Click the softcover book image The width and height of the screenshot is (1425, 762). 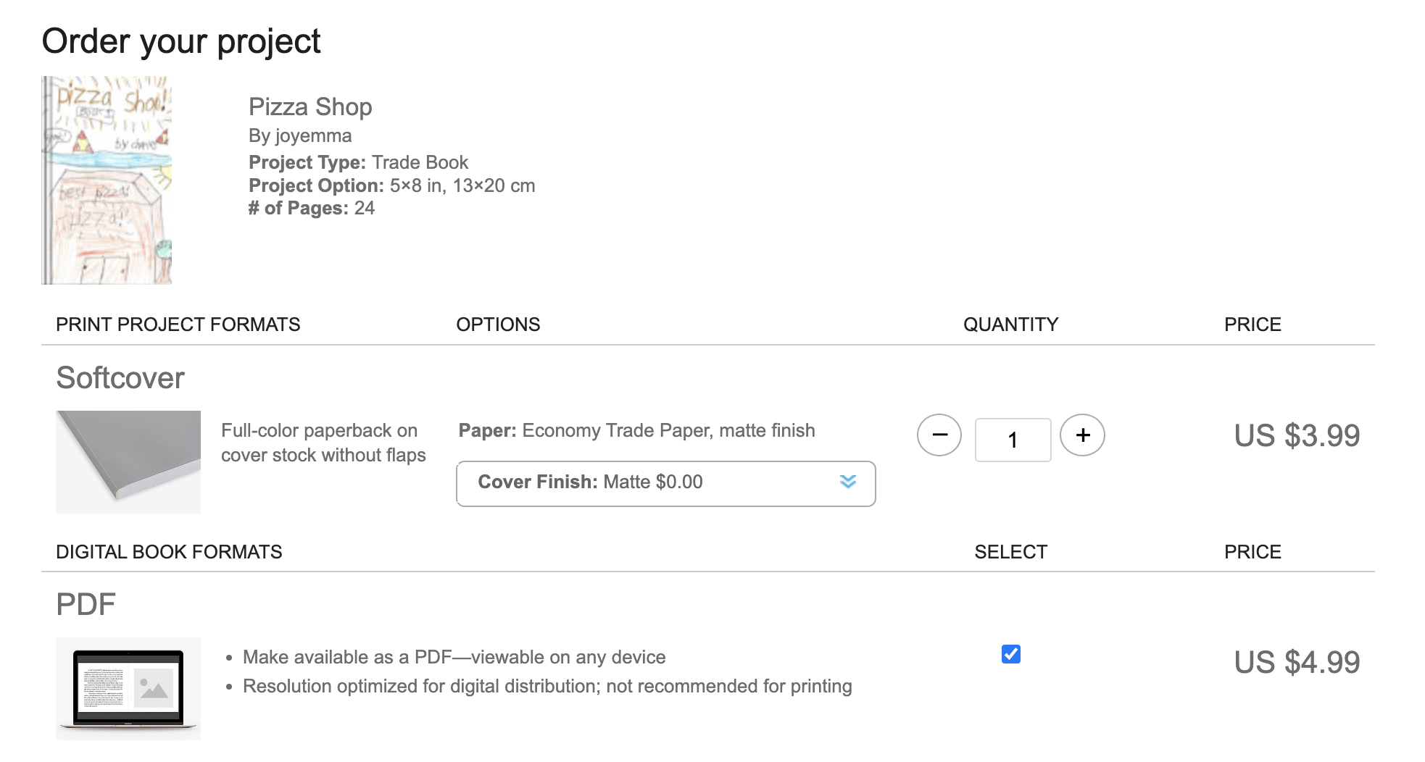click(128, 462)
